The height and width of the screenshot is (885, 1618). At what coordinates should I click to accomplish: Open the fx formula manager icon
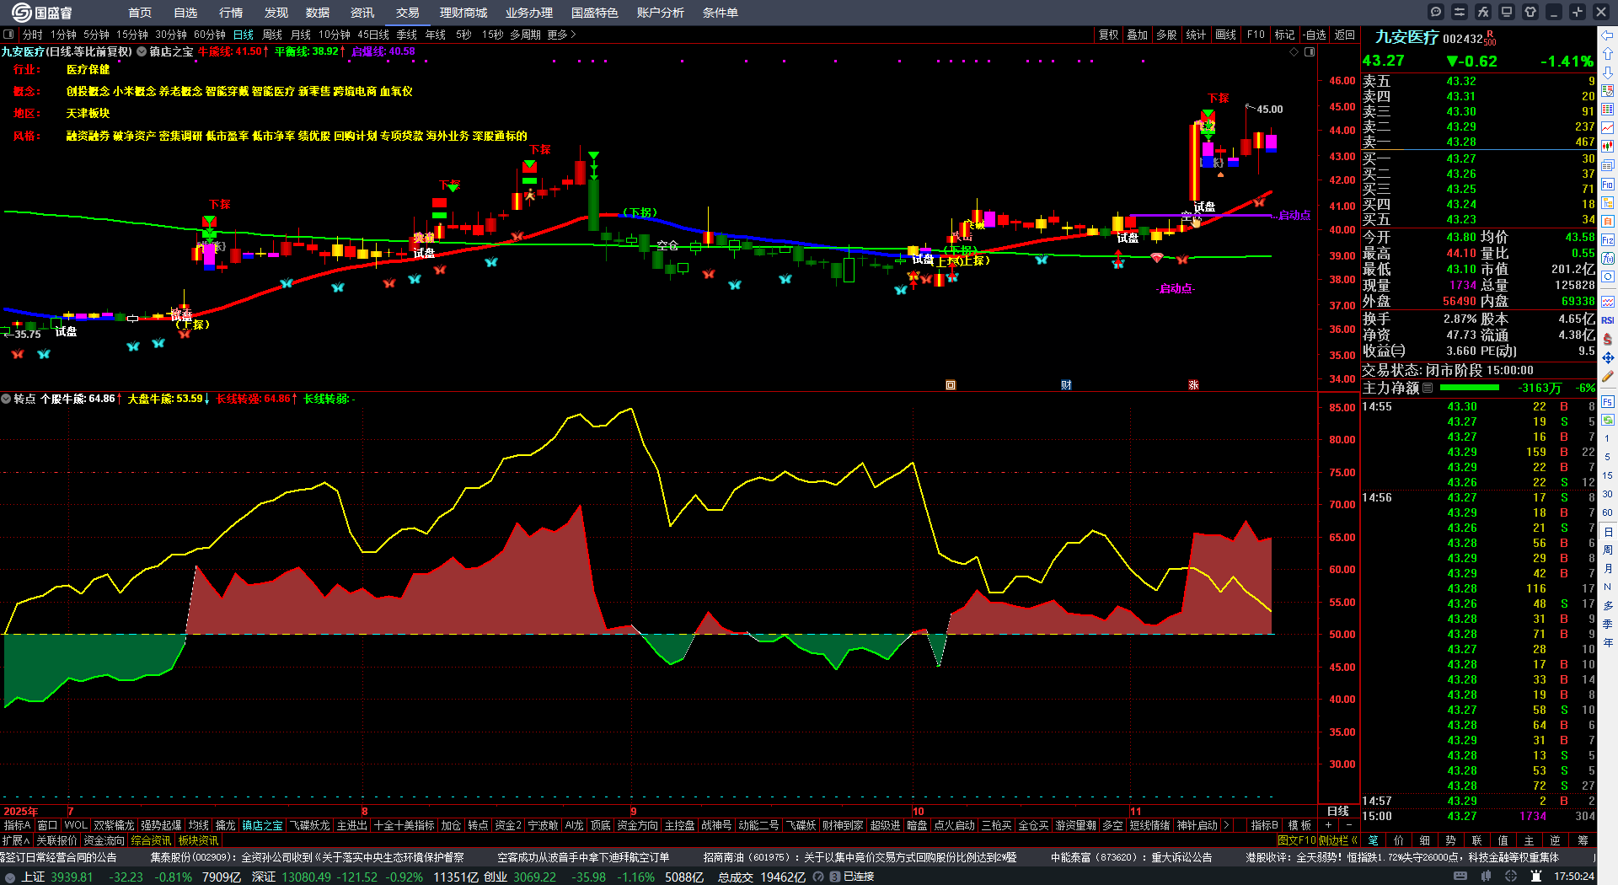tap(1483, 12)
